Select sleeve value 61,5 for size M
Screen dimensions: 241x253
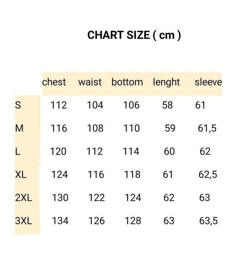pyautogui.click(x=207, y=128)
